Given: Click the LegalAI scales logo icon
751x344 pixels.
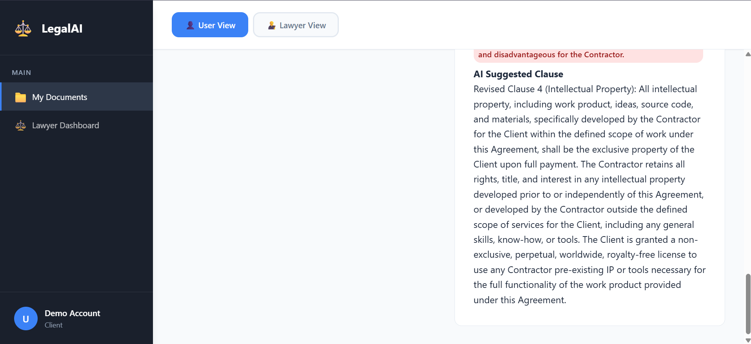Looking at the screenshot, I should point(23,29).
